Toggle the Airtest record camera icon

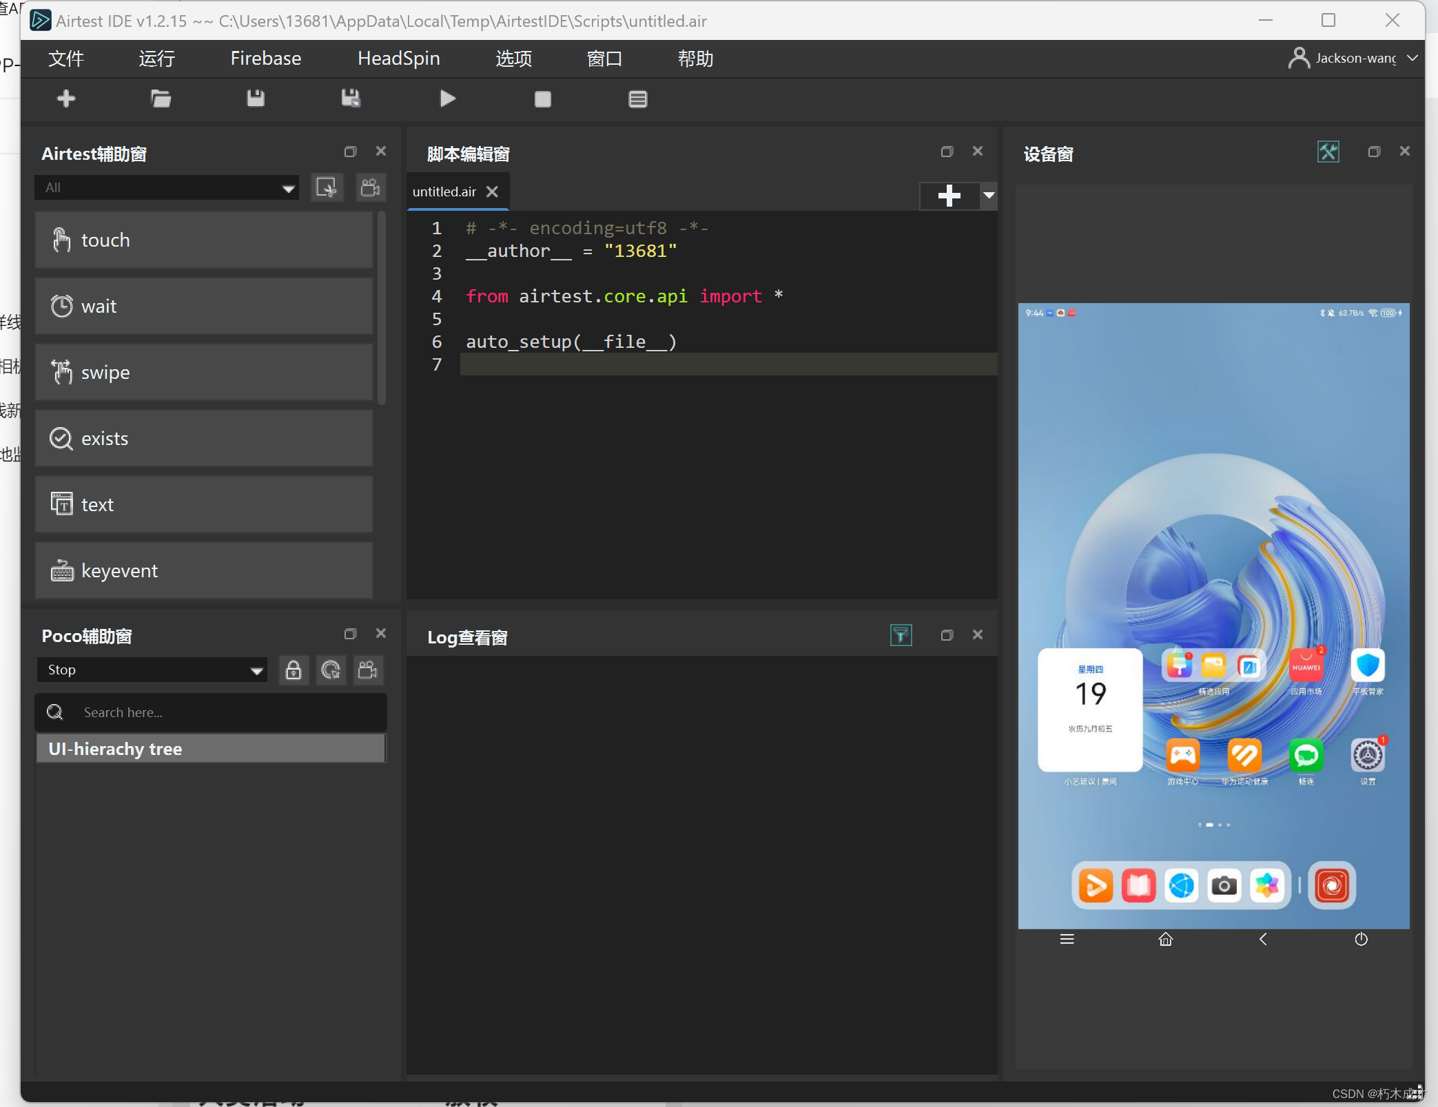pyautogui.click(x=370, y=187)
